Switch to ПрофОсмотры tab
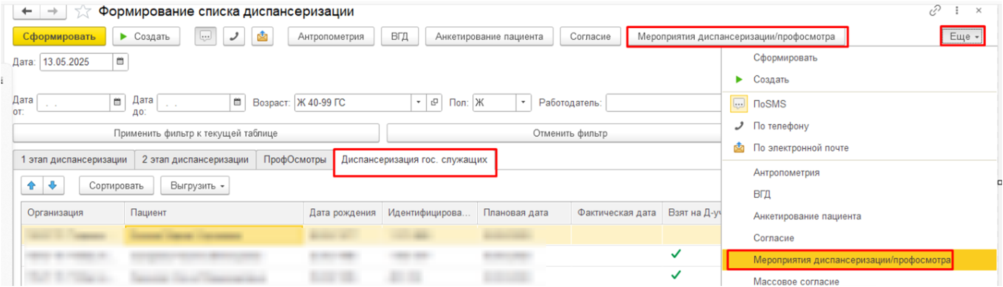 (295, 160)
